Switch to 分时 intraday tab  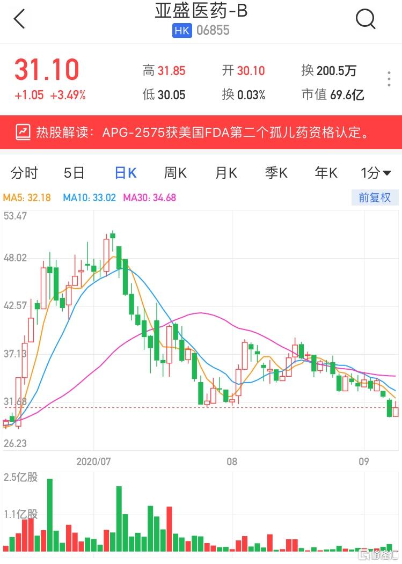(x=25, y=173)
